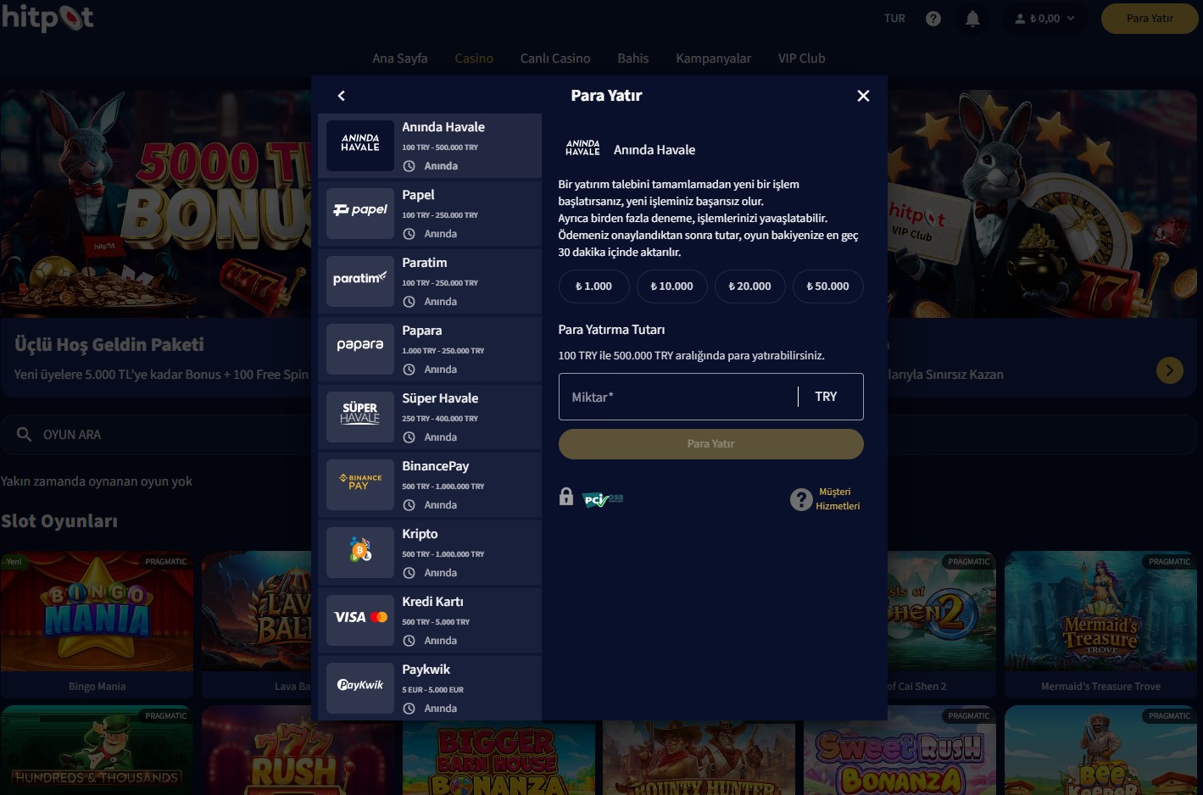The height and width of the screenshot is (795, 1203).
Task: Open the Canlı Casino tab
Action: 554,58
